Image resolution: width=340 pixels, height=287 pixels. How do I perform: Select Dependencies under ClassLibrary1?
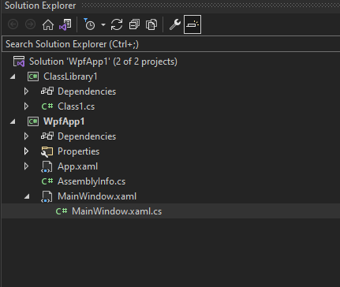pos(87,91)
